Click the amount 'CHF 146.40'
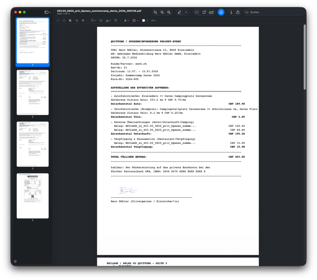The image size is (317, 280). (x=237, y=126)
